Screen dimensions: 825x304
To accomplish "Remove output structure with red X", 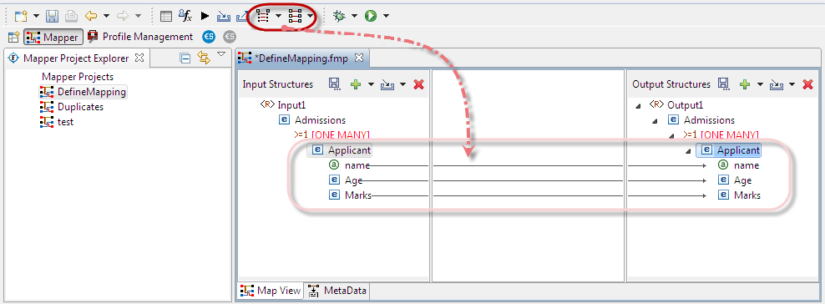I will click(808, 84).
